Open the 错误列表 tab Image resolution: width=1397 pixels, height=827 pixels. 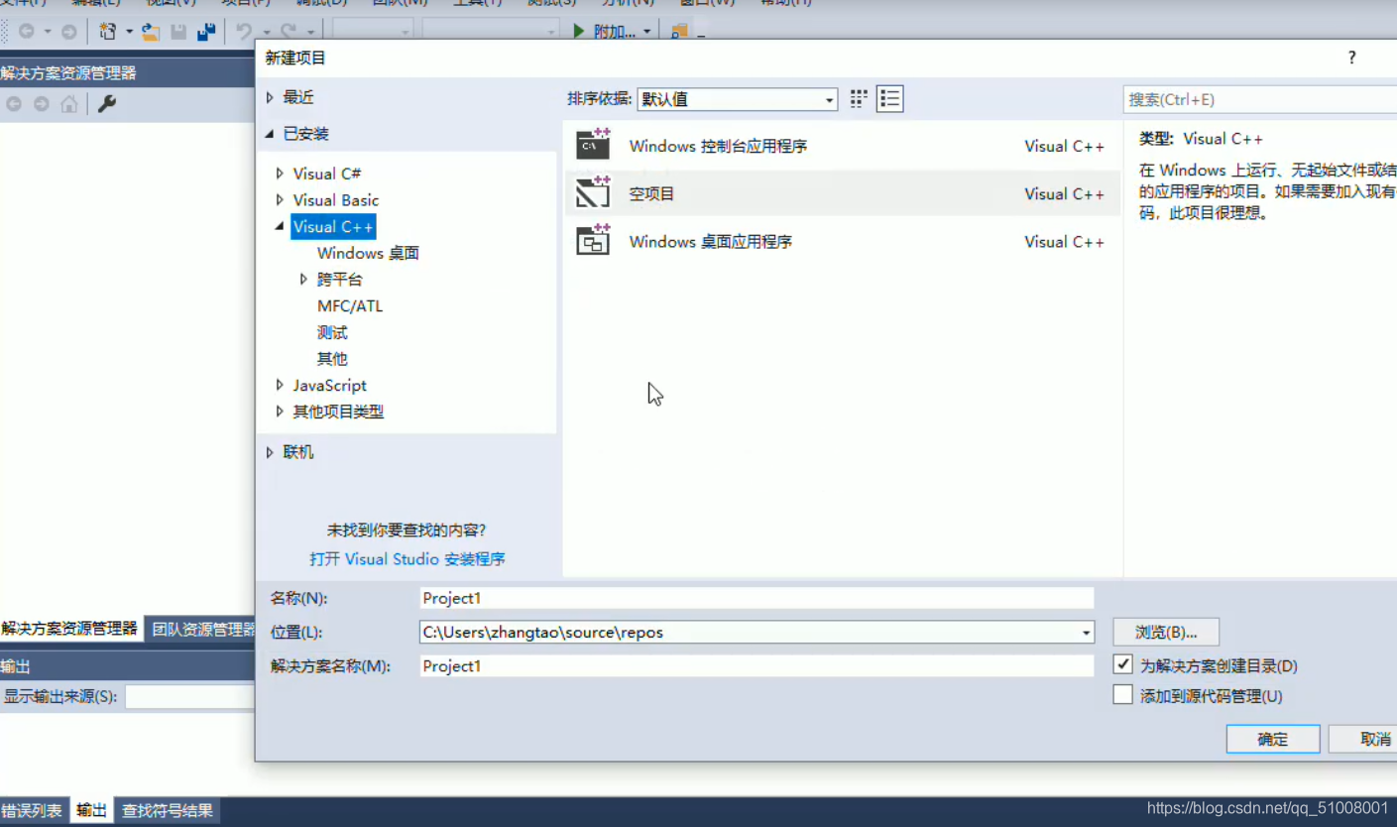click(x=32, y=810)
